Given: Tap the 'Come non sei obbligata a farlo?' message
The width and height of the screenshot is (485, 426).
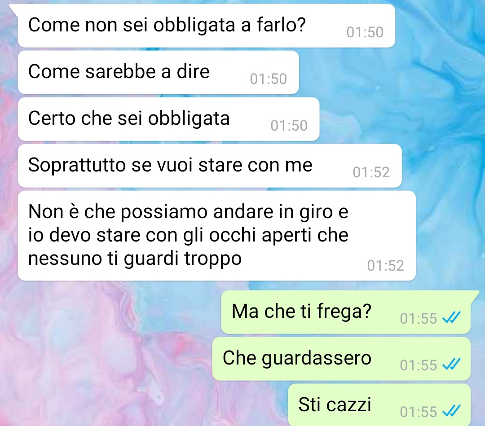Looking at the screenshot, I should pyautogui.click(x=206, y=26).
